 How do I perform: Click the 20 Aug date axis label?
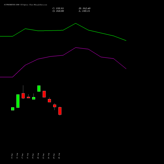pyautogui.click(x=38, y=156)
